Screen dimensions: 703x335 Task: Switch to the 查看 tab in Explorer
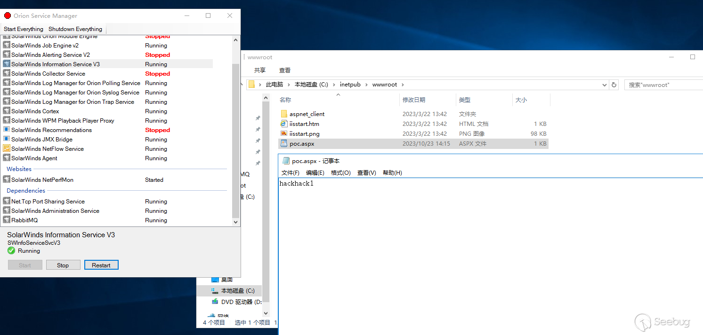pos(285,70)
